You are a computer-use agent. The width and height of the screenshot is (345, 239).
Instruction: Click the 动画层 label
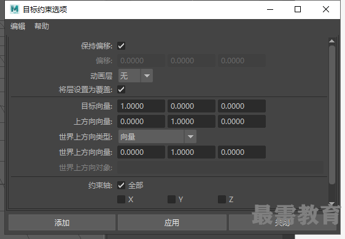(101, 76)
